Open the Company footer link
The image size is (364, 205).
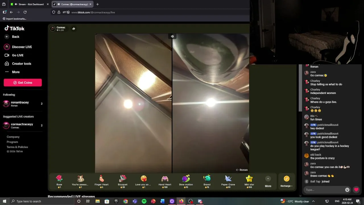(x=13, y=137)
